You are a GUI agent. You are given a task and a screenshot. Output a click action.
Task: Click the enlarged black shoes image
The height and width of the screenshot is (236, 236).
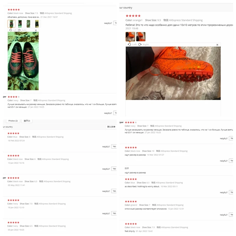point(23,61)
